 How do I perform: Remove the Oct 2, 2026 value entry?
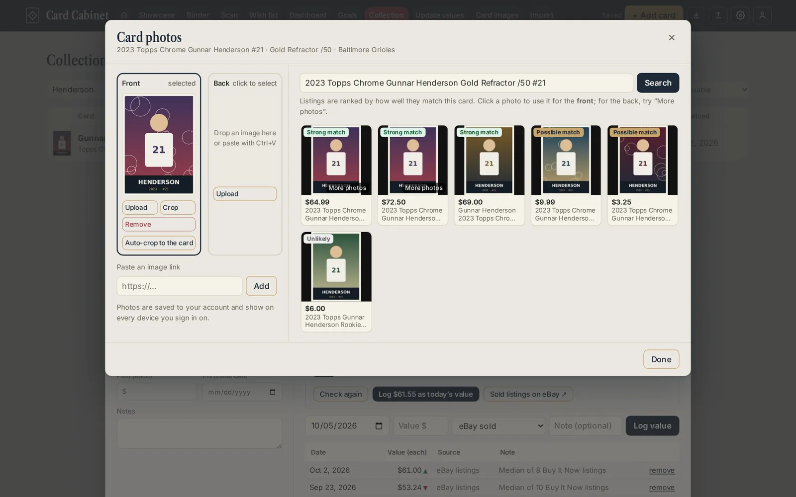[662, 470]
